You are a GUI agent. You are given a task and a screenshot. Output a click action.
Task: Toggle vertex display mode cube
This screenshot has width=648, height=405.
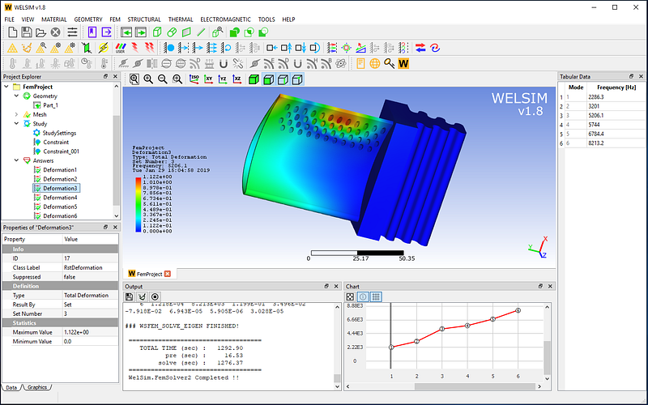coord(297,79)
